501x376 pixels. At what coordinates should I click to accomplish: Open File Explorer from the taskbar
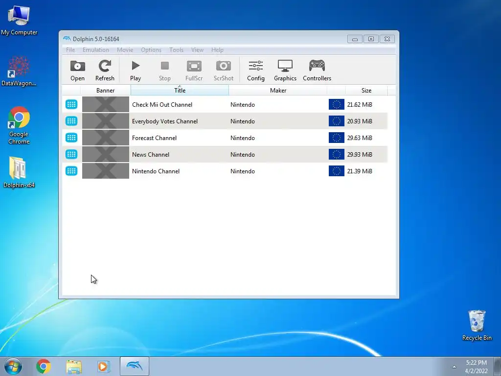[x=74, y=366]
